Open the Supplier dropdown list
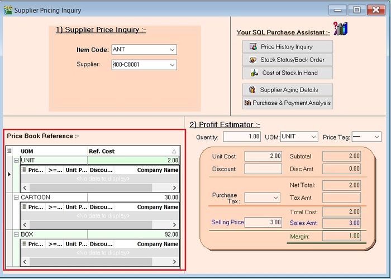Screen dimensions: 391x279 (171, 65)
